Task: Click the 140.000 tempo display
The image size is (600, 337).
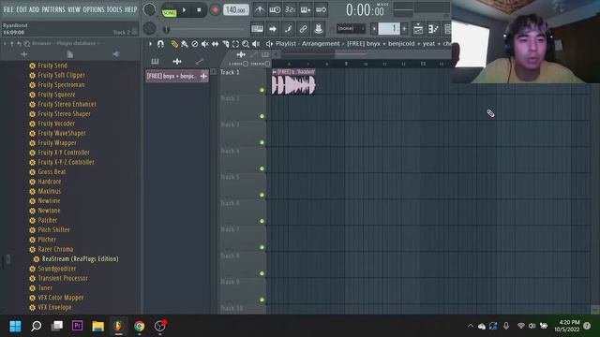Action: (235, 10)
